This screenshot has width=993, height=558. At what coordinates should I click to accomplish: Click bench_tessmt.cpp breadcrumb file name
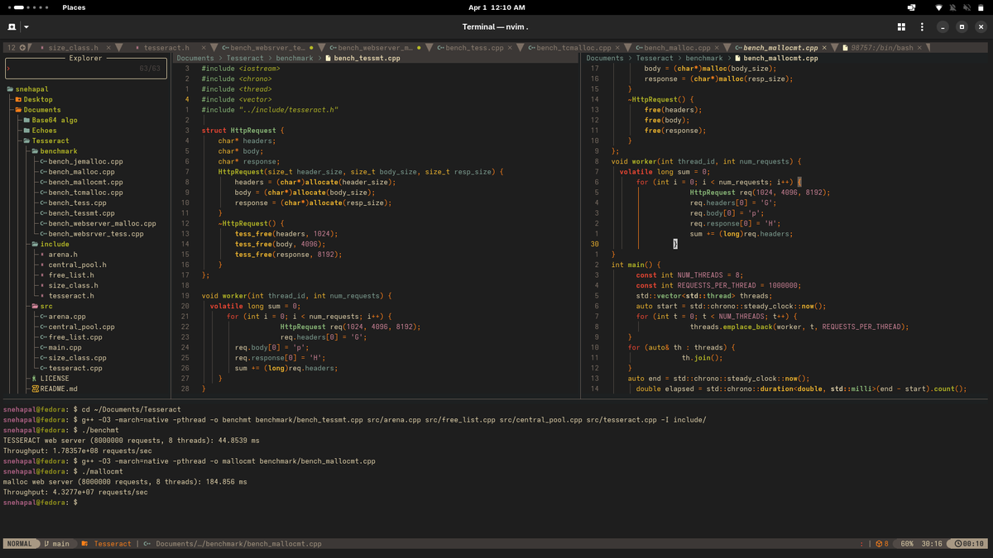(367, 58)
